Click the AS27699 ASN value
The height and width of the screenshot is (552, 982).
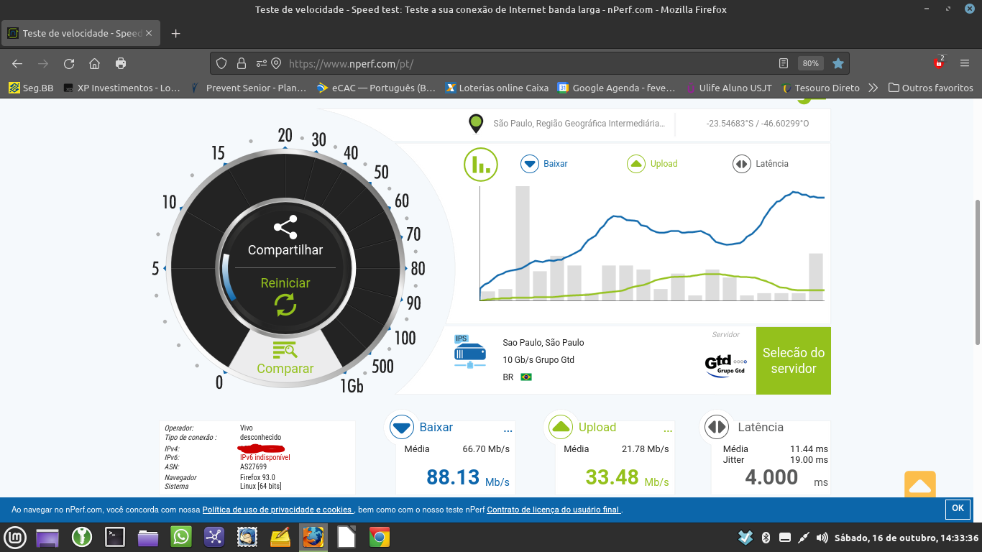(253, 467)
